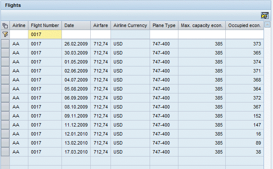Click the Occupied econ. column header
This screenshot has height=169, width=273.
[245, 26]
